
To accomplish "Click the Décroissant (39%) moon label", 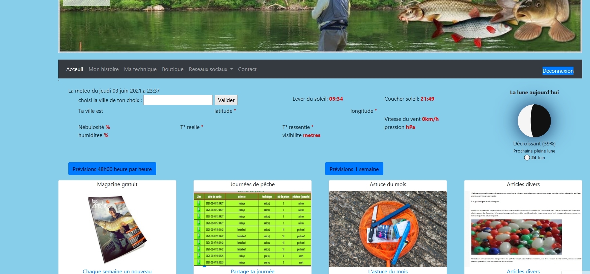I will tap(534, 144).
